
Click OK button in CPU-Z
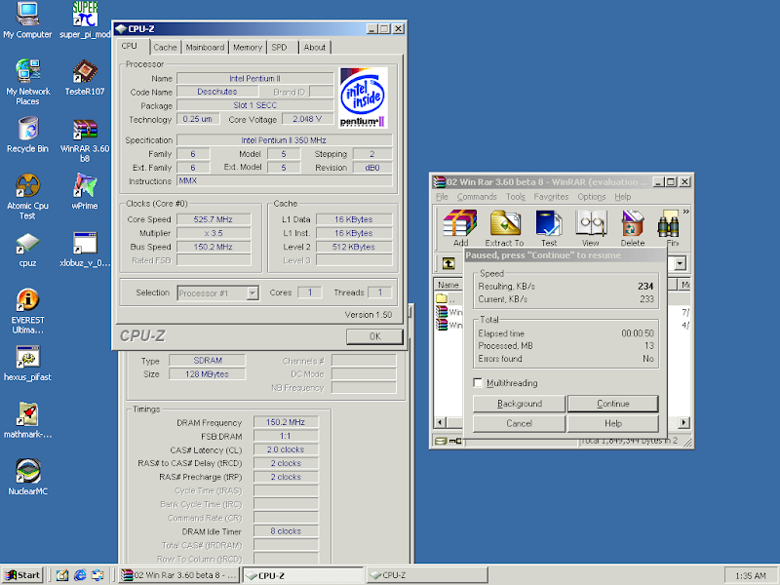[374, 336]
